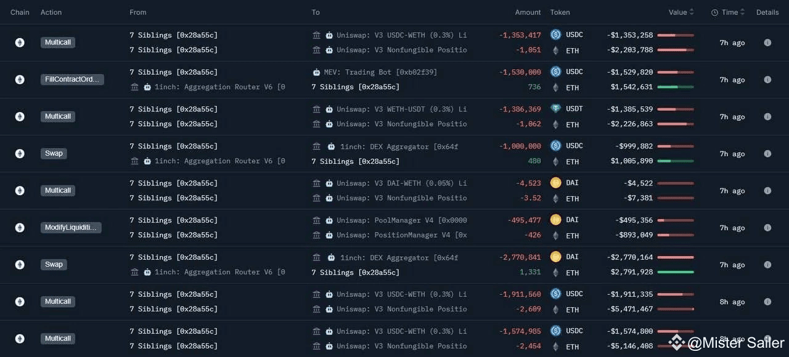Open the Uniswap: PoolManager V4 link
This screenshot has width=789, height=357.
click(401, 220)
